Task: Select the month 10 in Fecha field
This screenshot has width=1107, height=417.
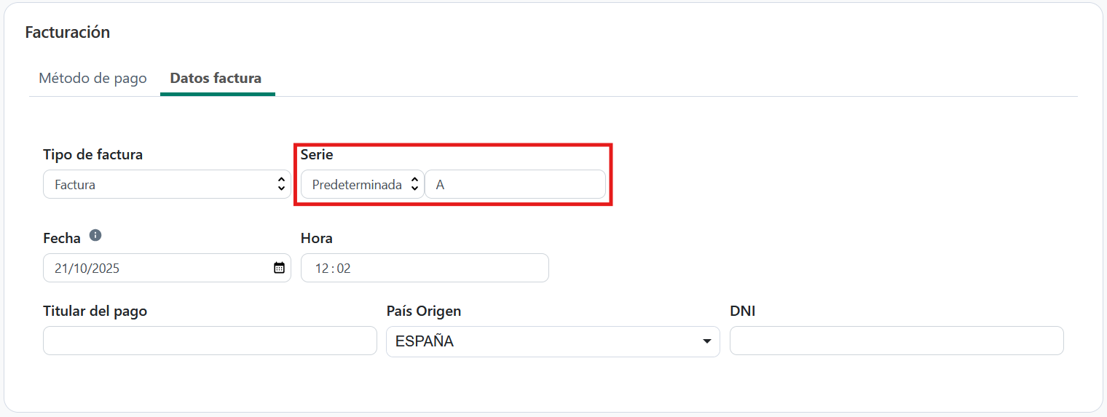Action: pos(77,269)
